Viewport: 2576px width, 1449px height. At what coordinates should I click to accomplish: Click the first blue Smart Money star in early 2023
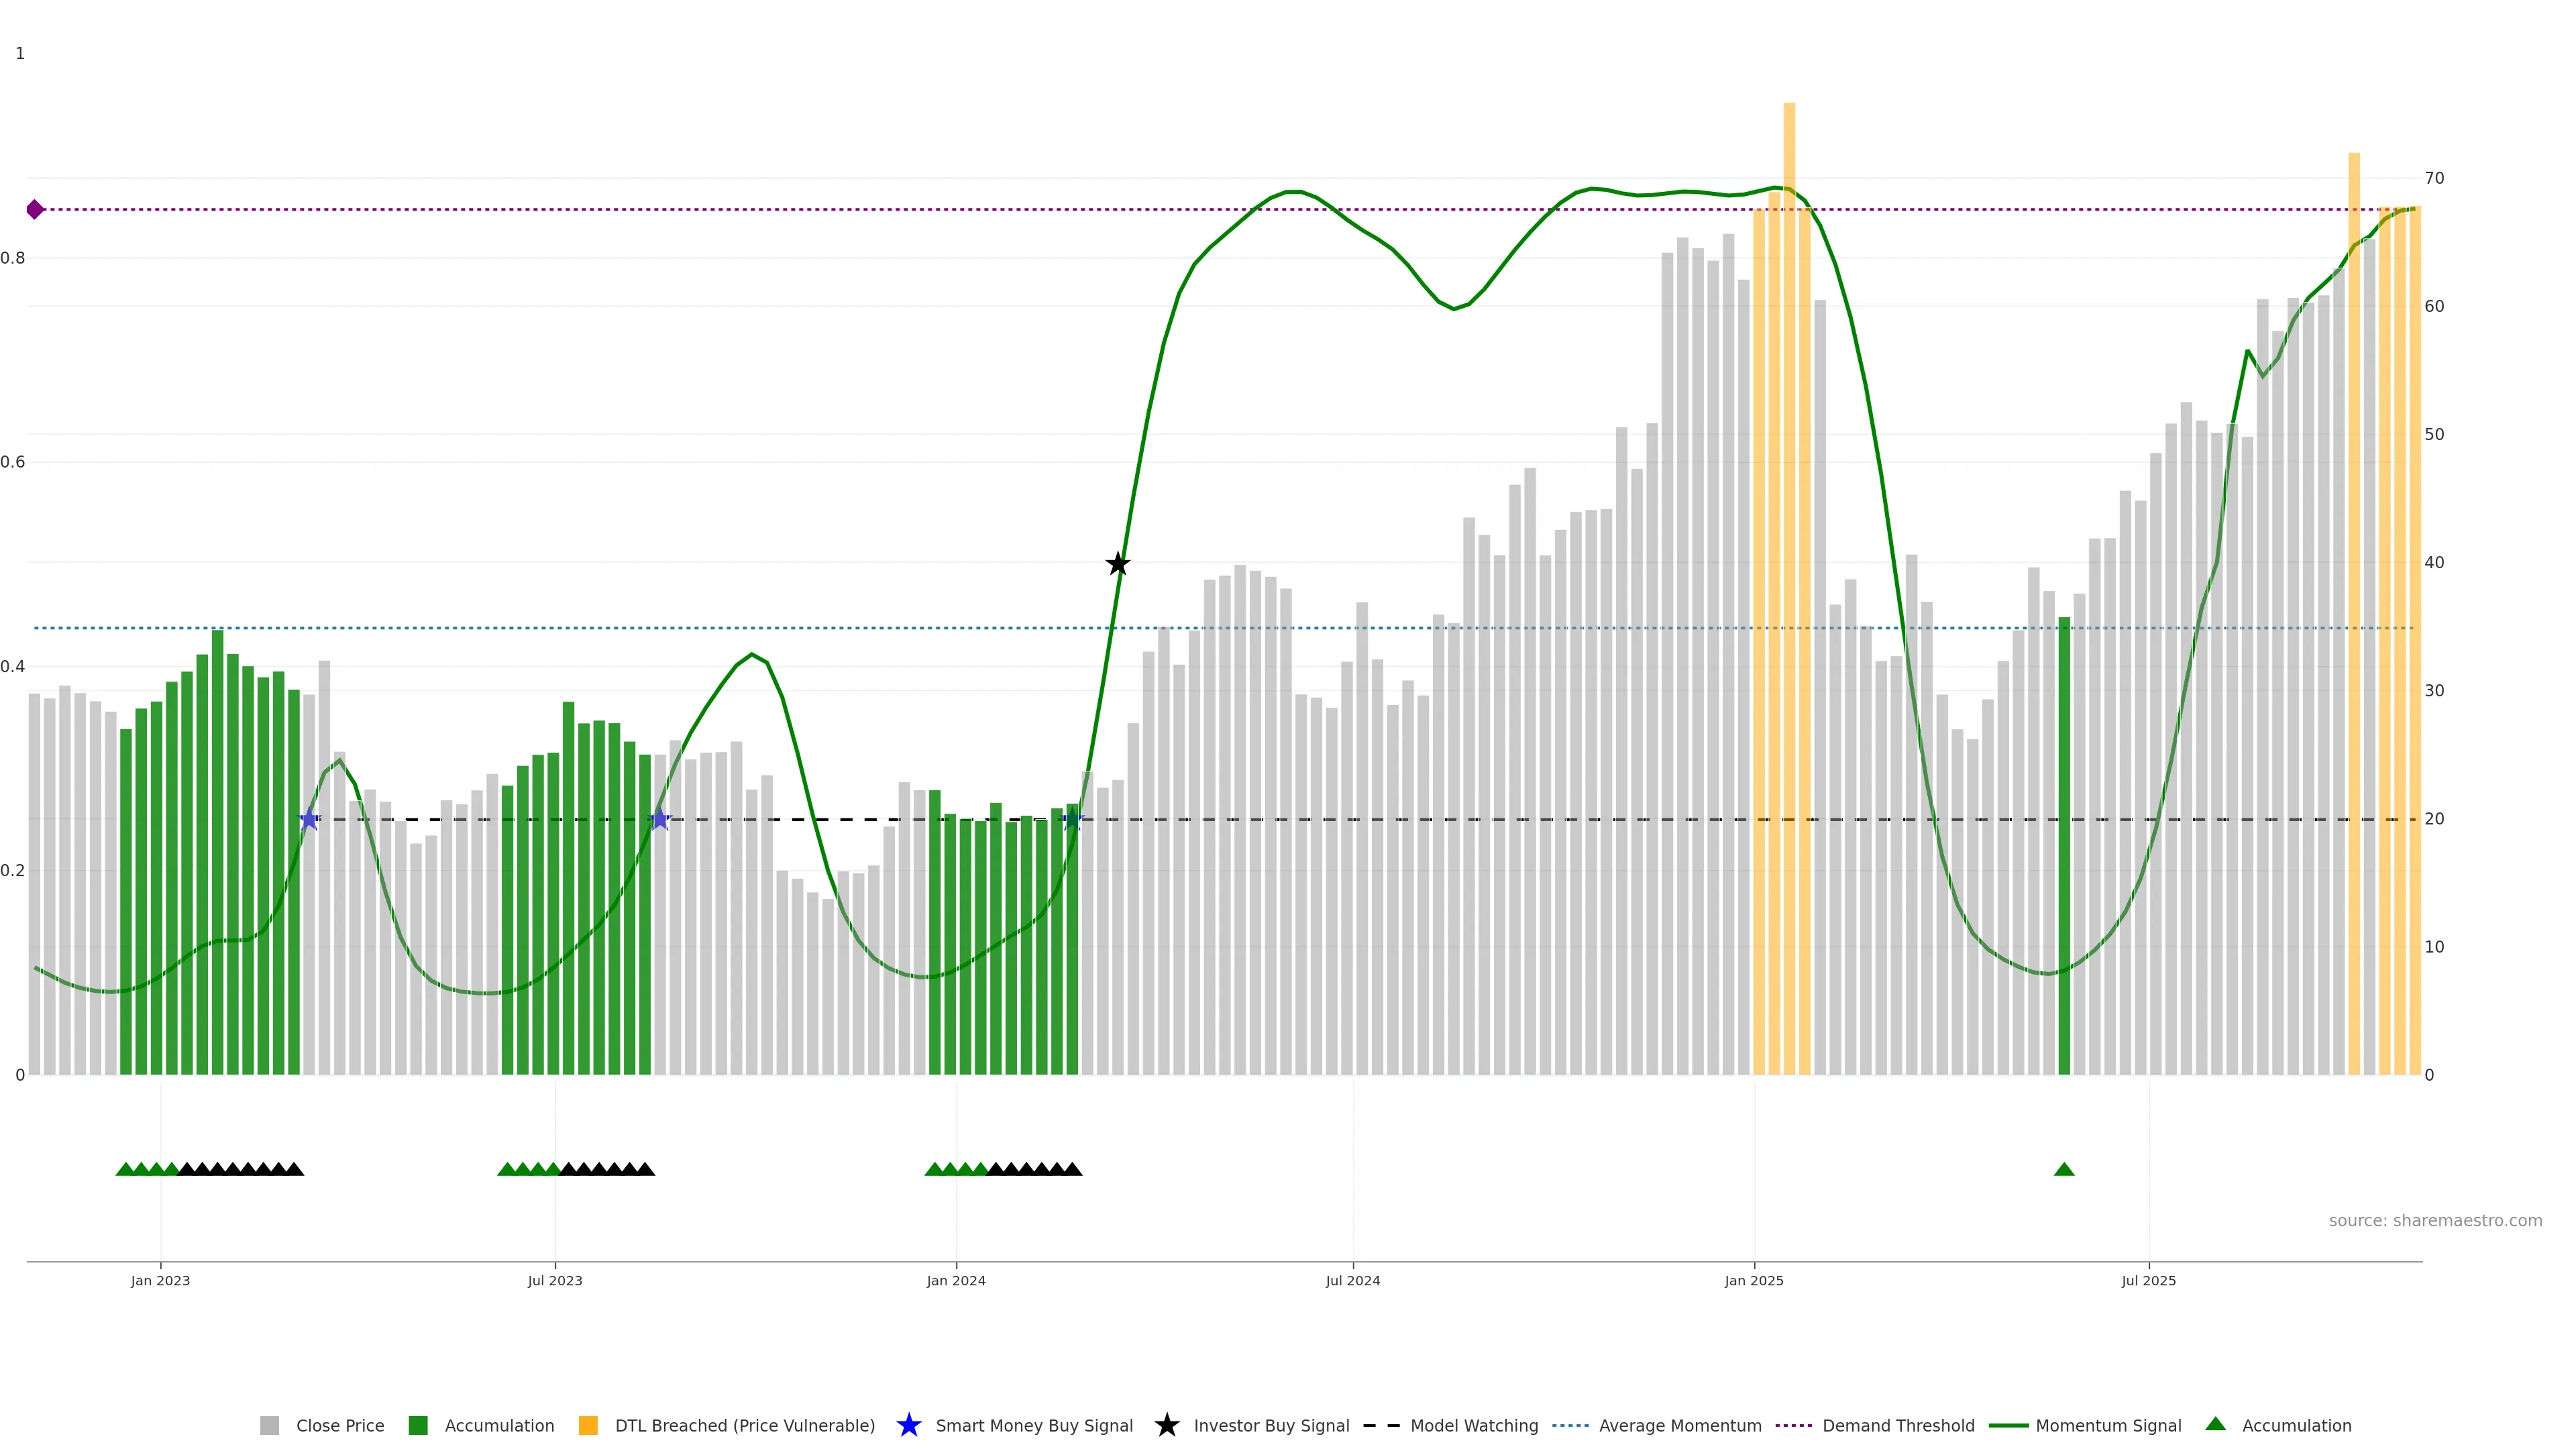click(310, 819)
